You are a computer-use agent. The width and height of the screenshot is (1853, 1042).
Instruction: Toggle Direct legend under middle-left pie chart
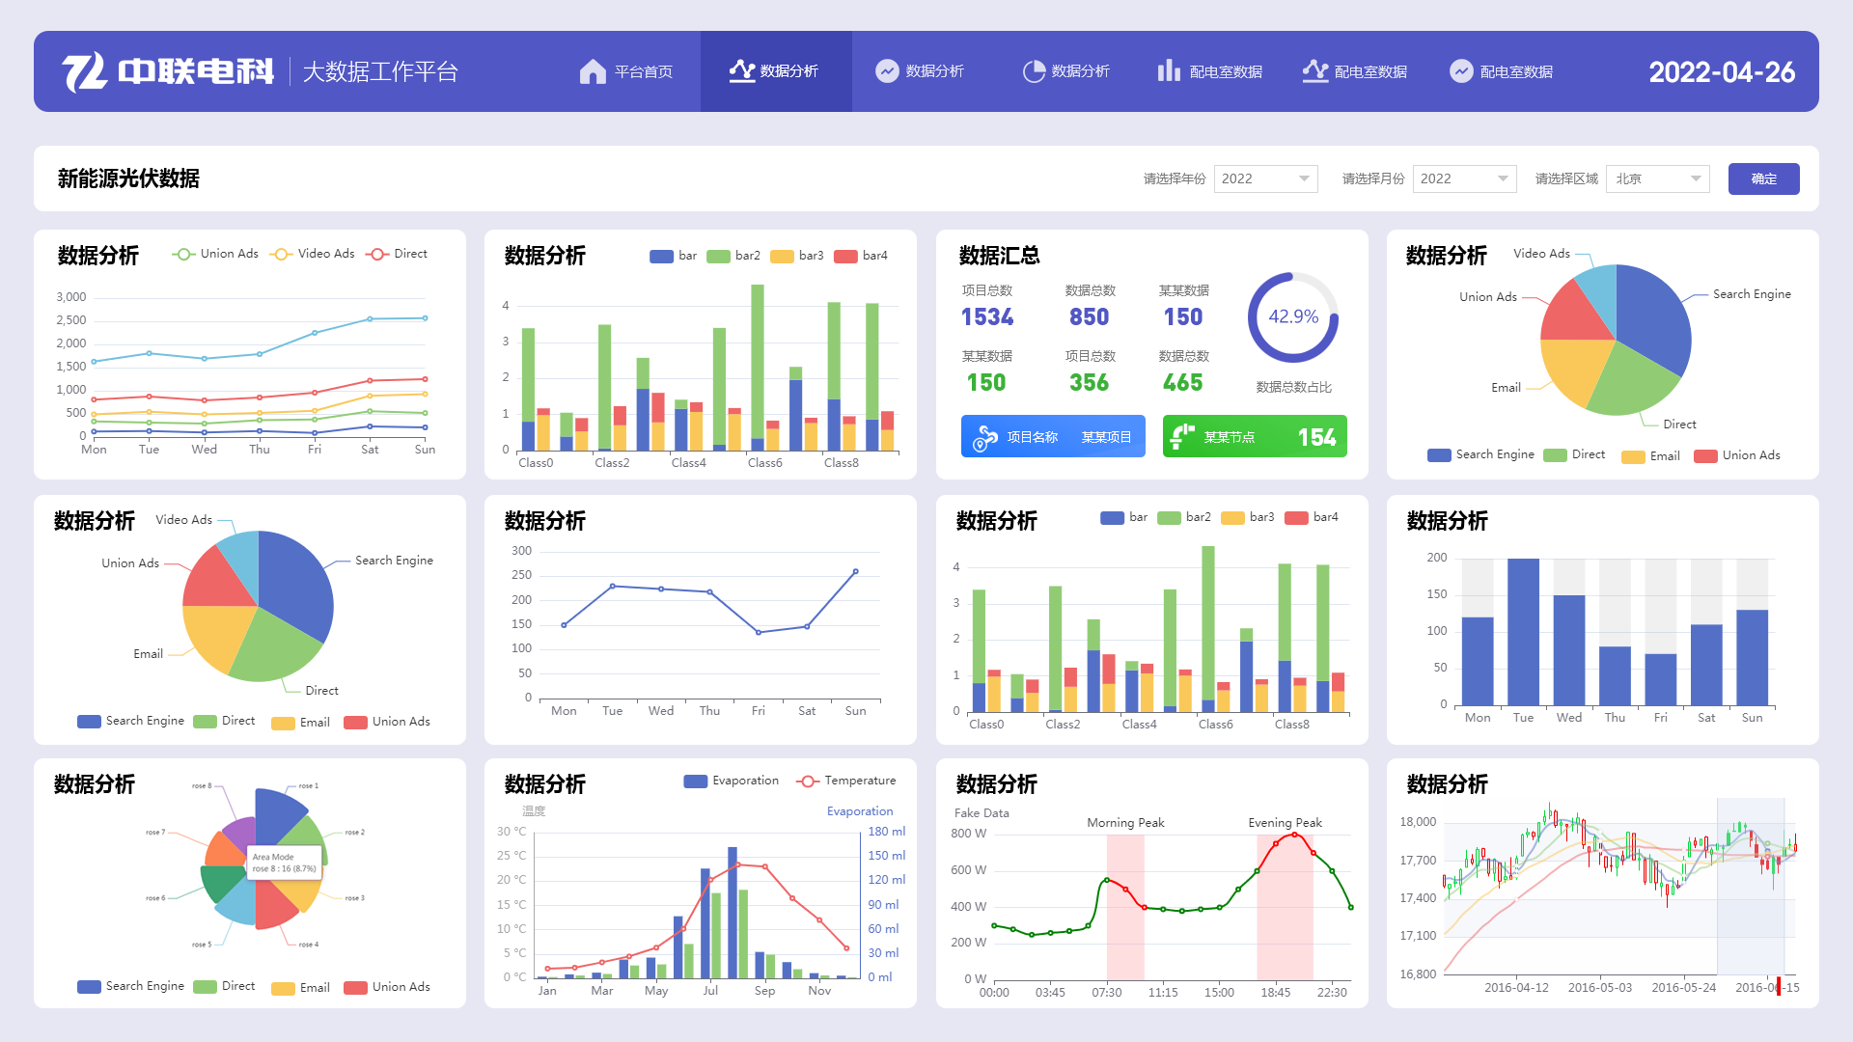(224, 721)
